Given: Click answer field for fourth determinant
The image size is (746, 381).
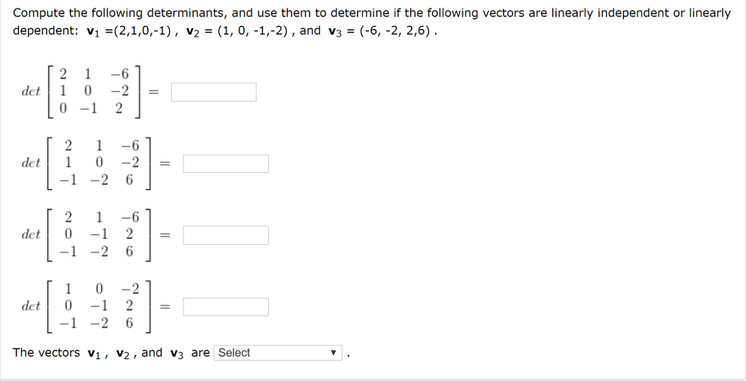Looking at the screenshot, I should [x=226, y=307].
